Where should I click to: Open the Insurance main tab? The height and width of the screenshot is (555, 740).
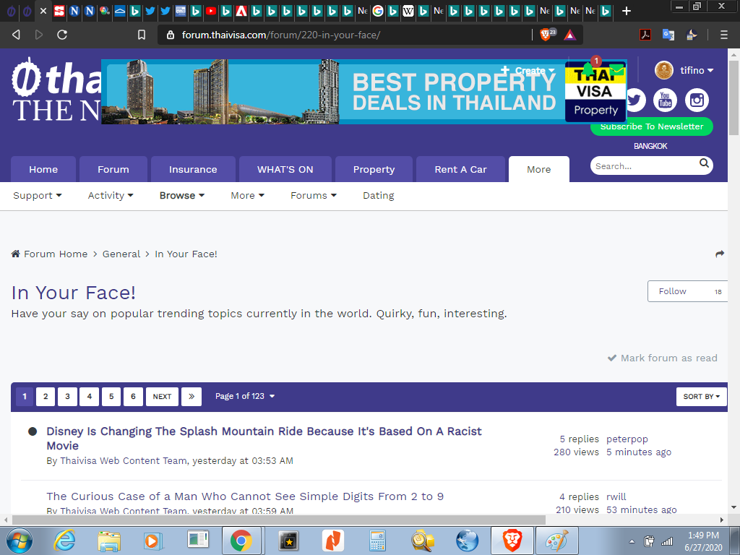point(193,169)
